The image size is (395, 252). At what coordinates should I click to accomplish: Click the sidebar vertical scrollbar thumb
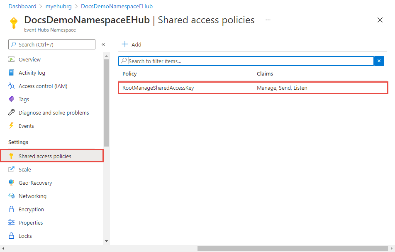coord(106,103)
